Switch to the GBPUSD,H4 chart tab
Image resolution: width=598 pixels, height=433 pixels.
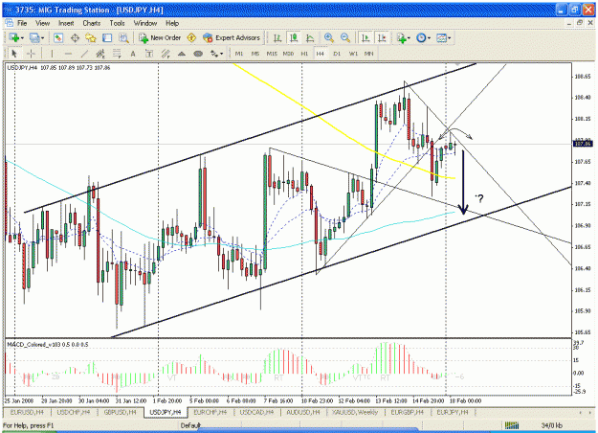point(120,412)
